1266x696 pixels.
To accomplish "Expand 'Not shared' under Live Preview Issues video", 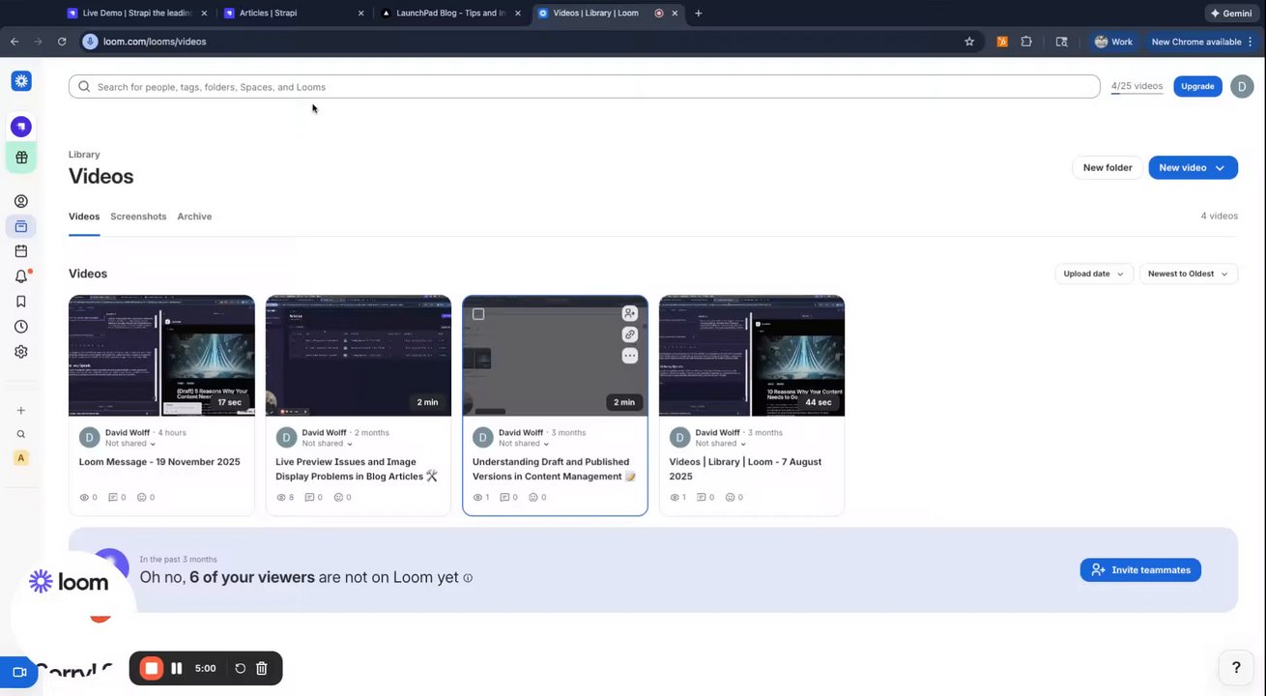I will (x=327, y=444).
